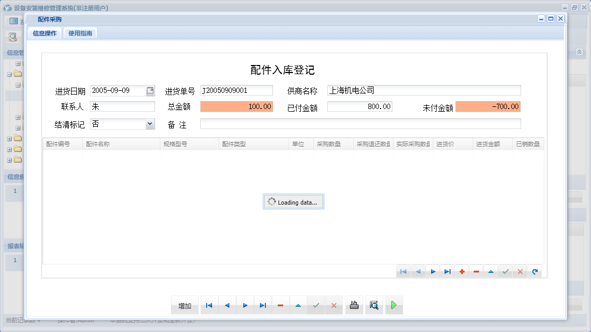Click the 增加 button

coord(184,305)
